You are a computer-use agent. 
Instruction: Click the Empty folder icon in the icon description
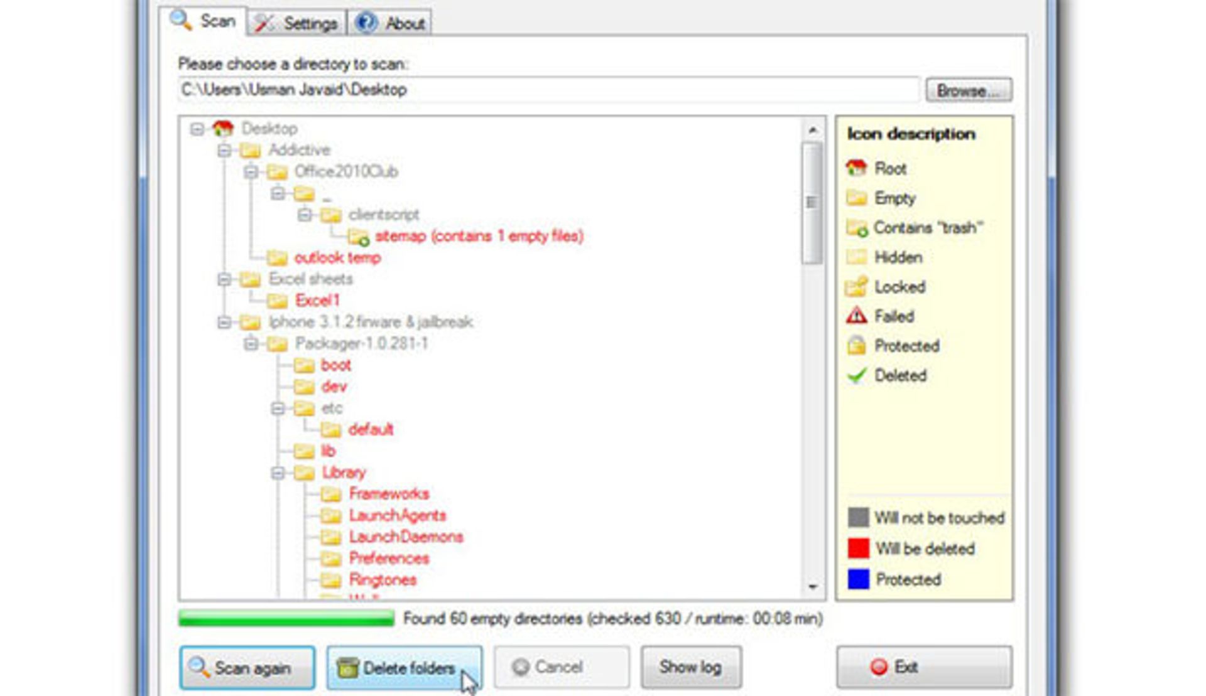tap(857, 198)
